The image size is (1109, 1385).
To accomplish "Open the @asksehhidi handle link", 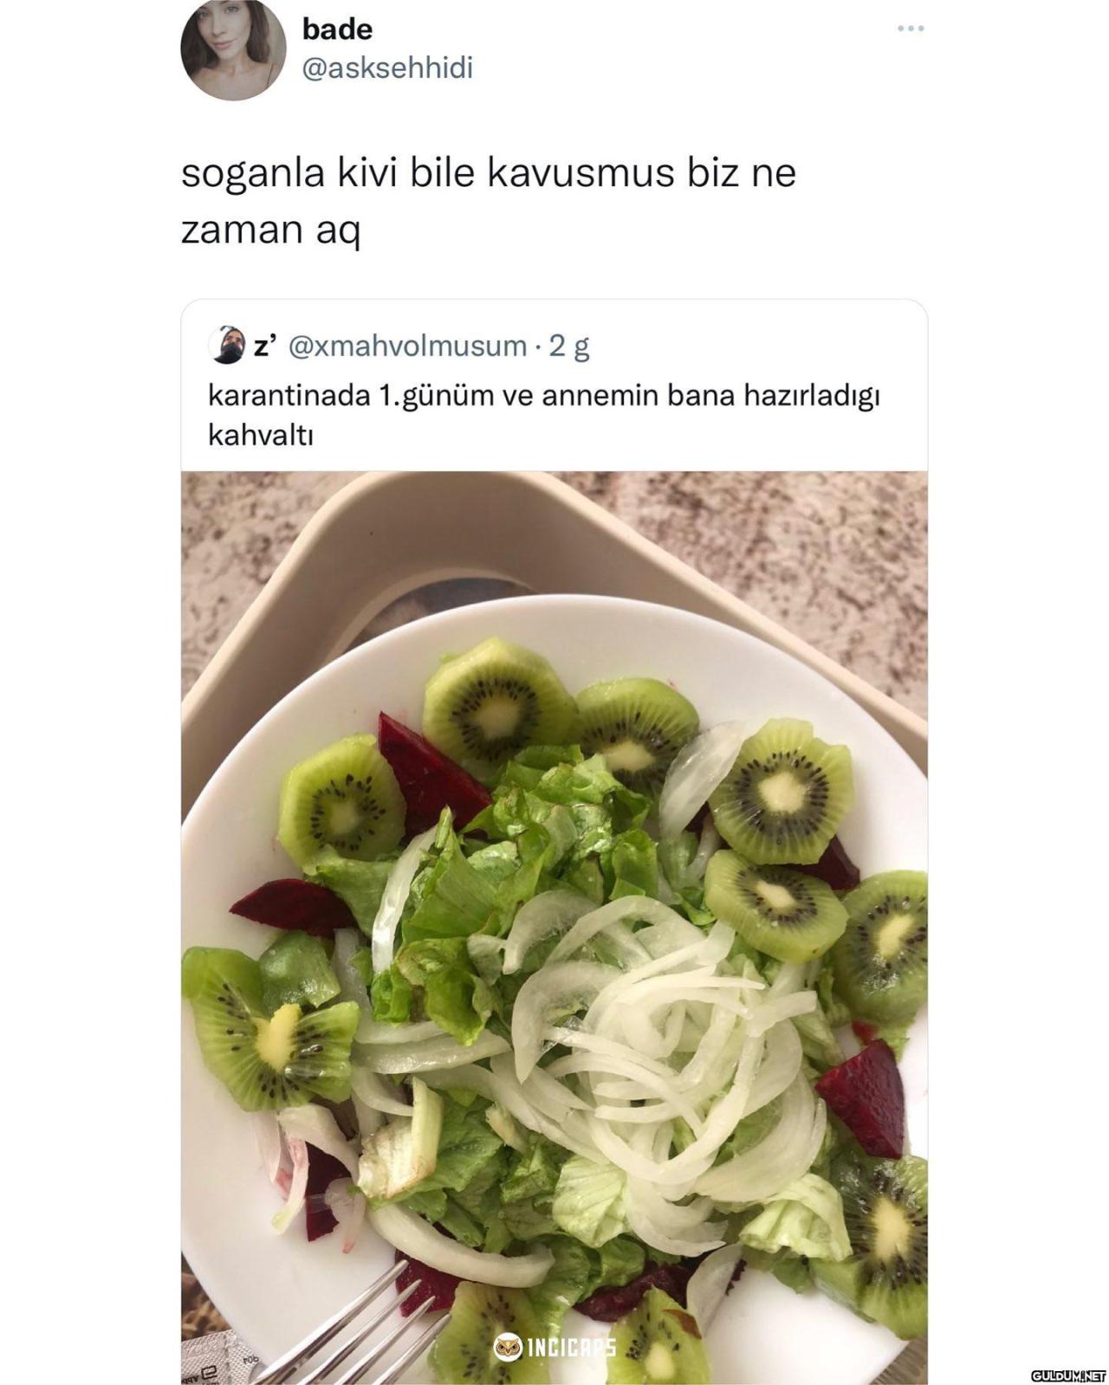I will coord(387,68).
